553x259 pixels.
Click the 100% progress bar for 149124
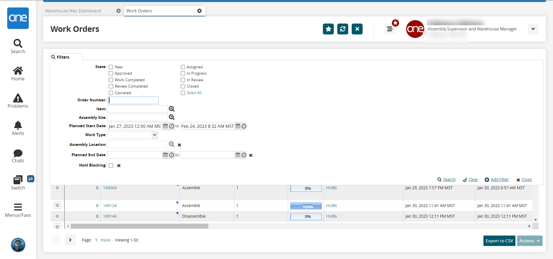pyautogui.click(x=306, y=206)
